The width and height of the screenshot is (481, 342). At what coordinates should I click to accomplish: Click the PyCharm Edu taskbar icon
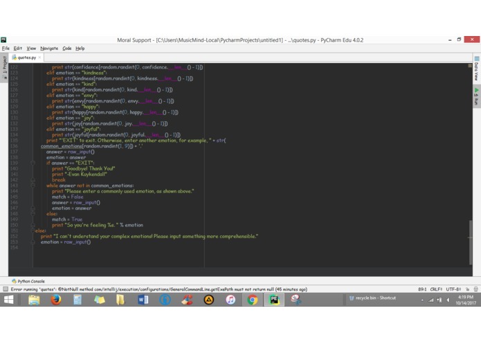click(x=274, y=300)
